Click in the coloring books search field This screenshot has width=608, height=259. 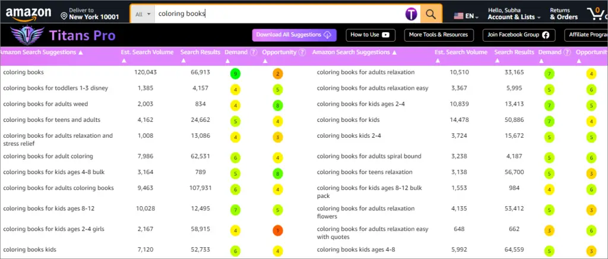279,14
